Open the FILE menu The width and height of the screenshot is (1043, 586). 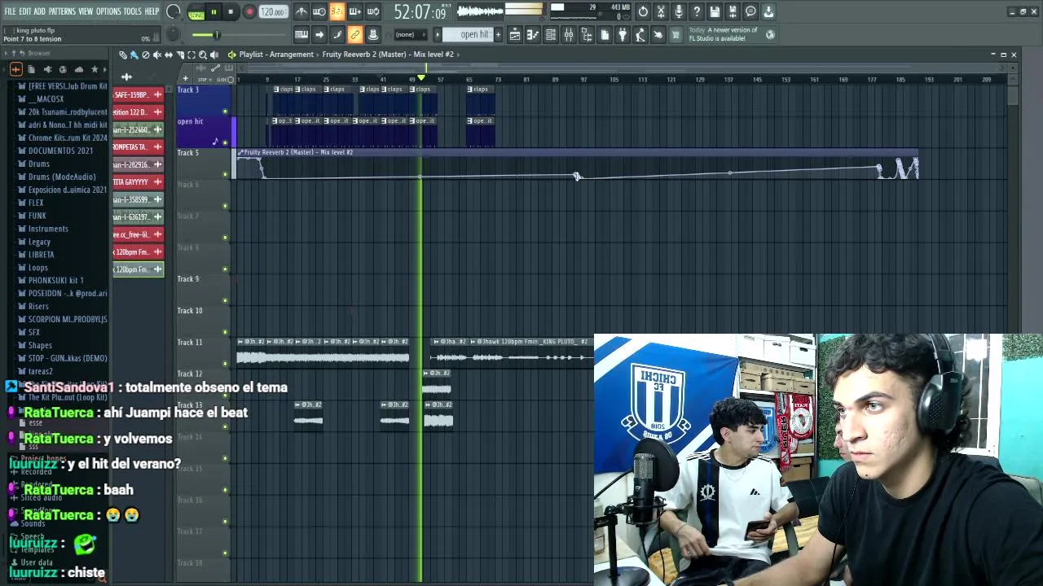pos(10,11)
